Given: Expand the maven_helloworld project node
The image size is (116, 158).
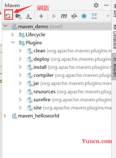Looking at the screenshot, I should coord(5,116).
